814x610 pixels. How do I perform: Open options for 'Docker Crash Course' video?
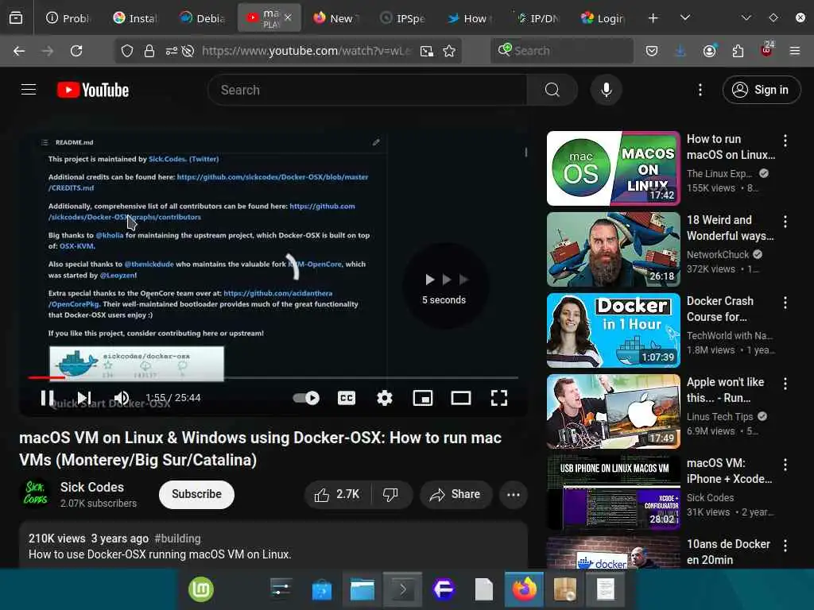click(785, 303)
